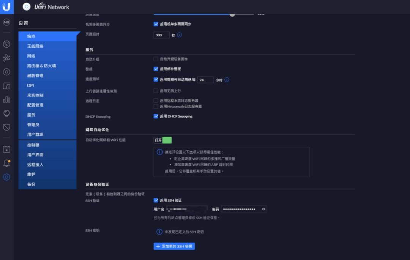Image resolution: width=410 pixels, height=260 pixels.
Task: Open the Insights bulb icon
Action: (x=6, y=113)
